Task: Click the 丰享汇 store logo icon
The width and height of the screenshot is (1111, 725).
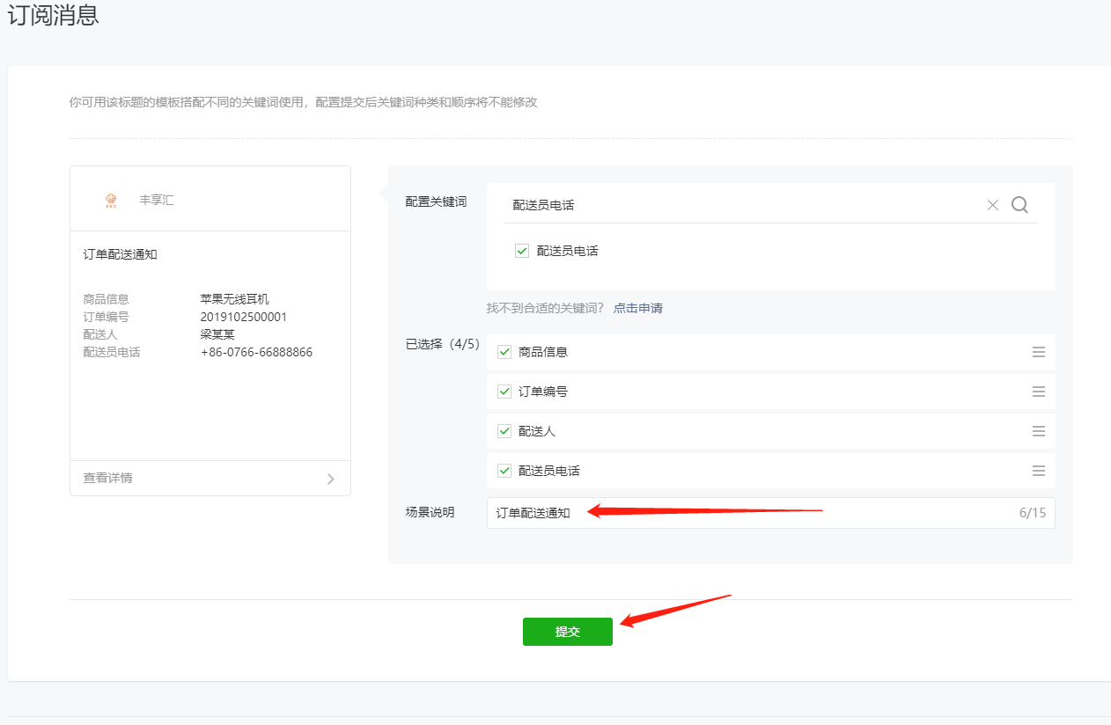Action: pyautogui.click(x=110, y=200)
